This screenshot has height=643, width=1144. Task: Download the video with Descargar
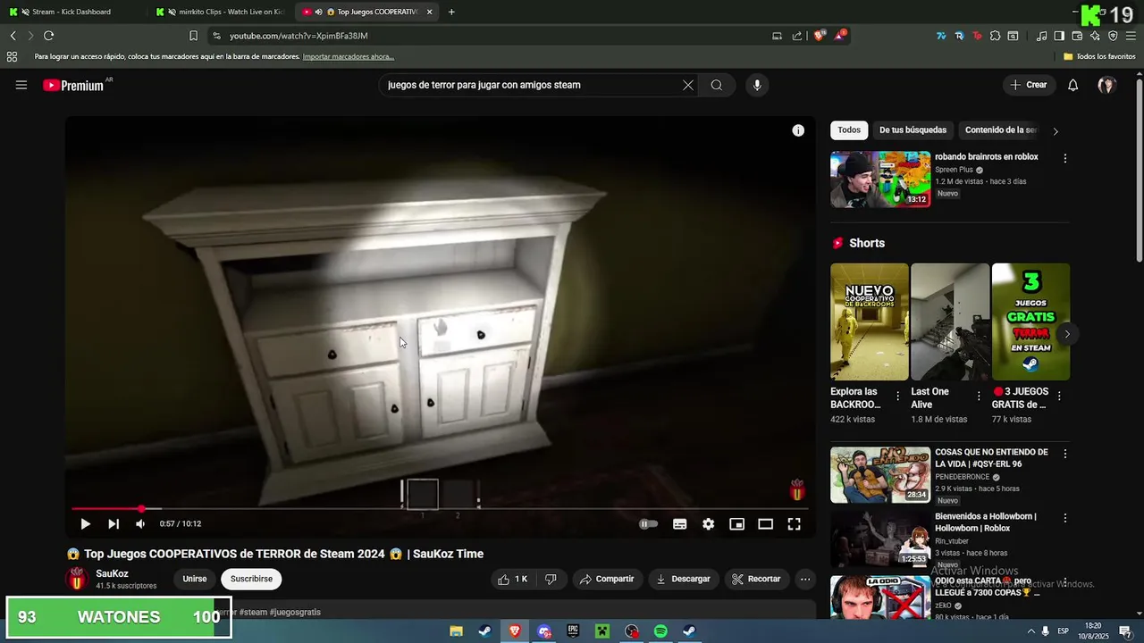click(x=684, y=579)
